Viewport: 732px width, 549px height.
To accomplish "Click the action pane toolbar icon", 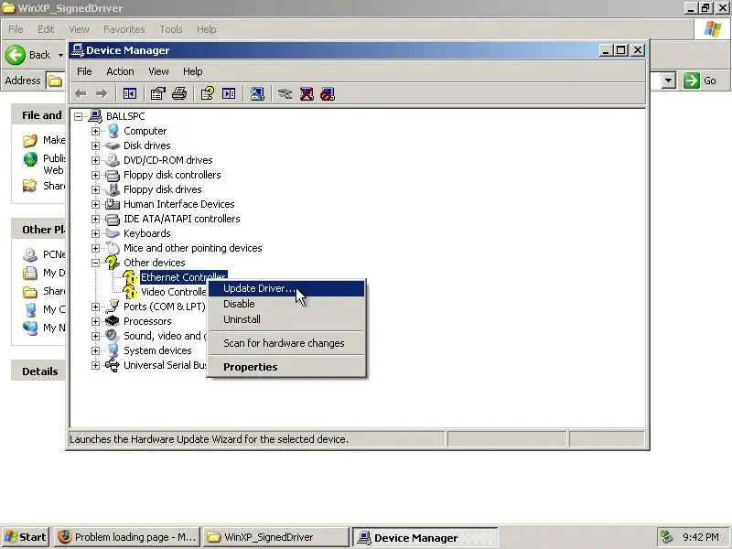I will 229,94.
